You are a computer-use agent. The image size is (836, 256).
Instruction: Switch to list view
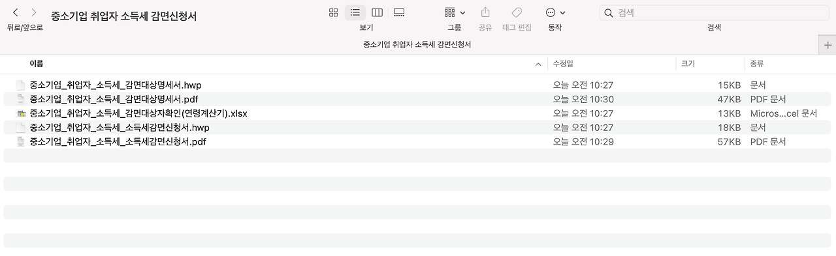pos(355,12)
